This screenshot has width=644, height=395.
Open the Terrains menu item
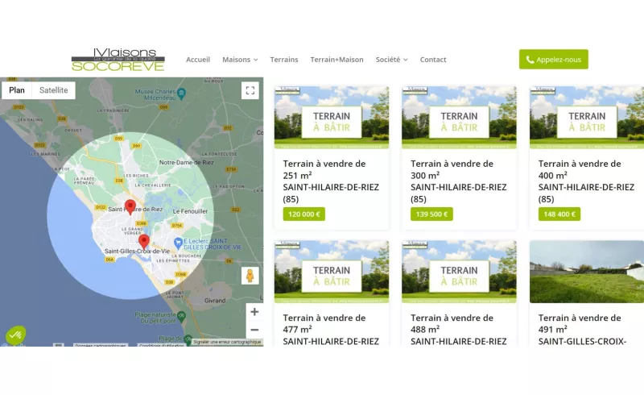(283, 60)
